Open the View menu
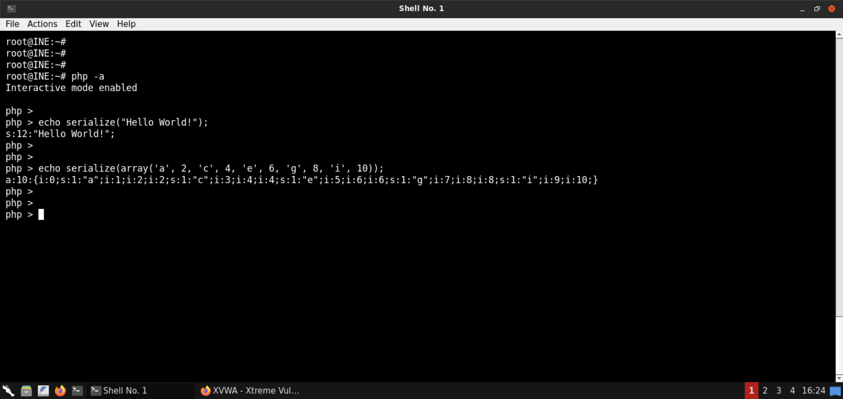 coord(99,24)
